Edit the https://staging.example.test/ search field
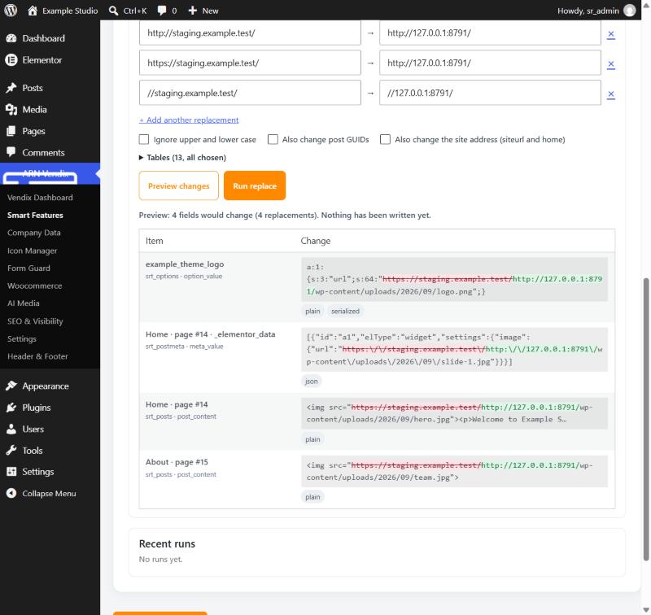This screenshot has height=615, width=651. coord(250,63)
